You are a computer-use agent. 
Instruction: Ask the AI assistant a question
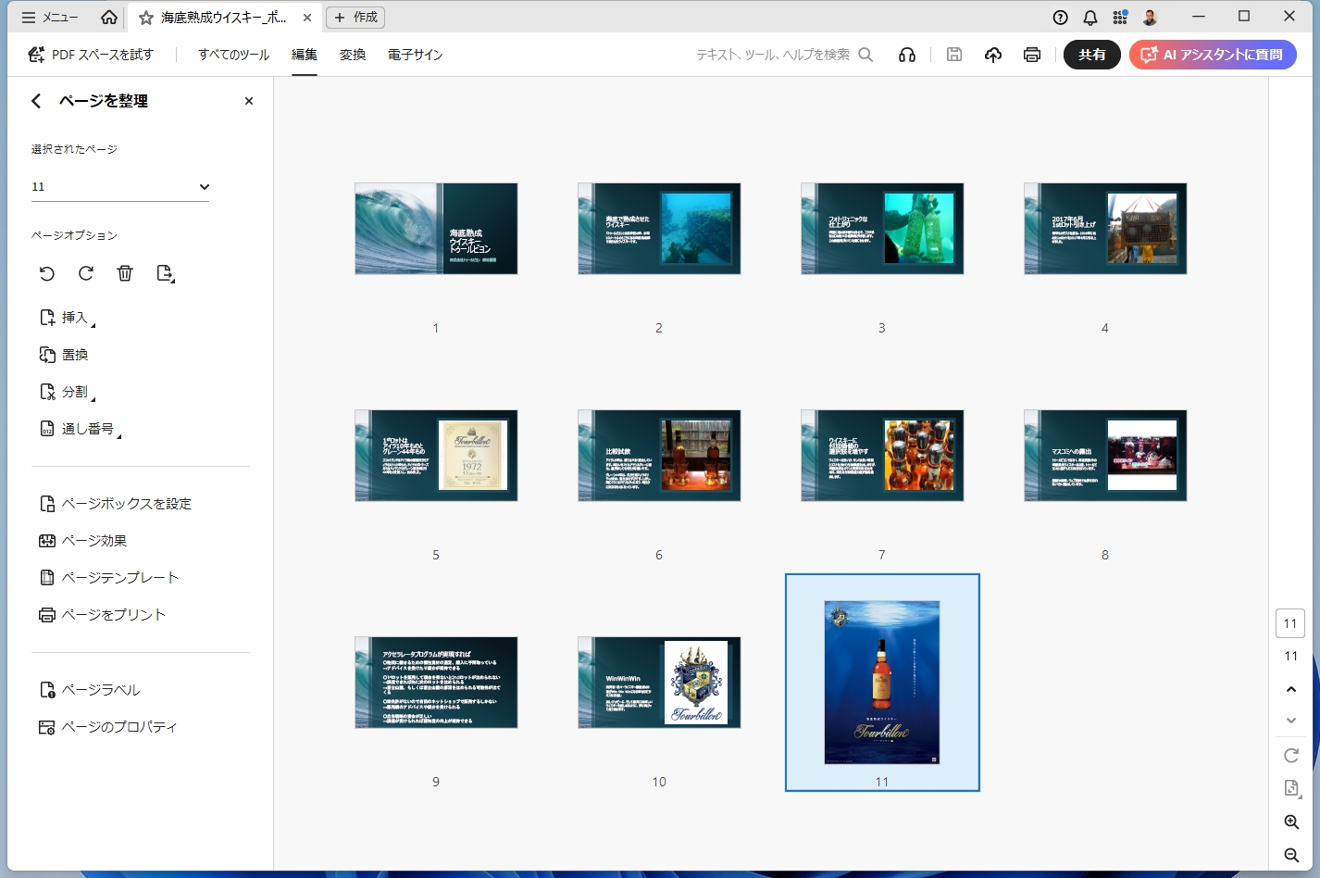[x=1213, y=55]
